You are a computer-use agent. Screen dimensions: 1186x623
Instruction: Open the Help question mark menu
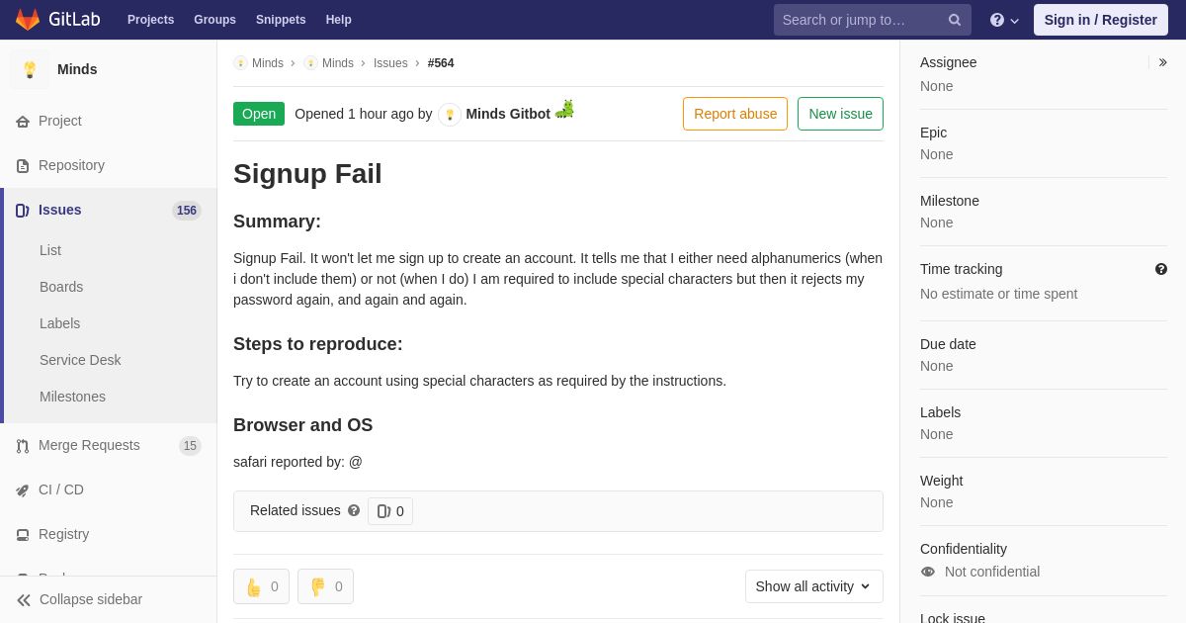click(x=1004, y=20)
